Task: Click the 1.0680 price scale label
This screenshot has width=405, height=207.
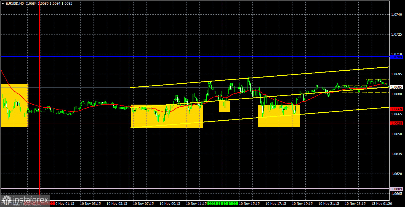Action: point(396,94)
